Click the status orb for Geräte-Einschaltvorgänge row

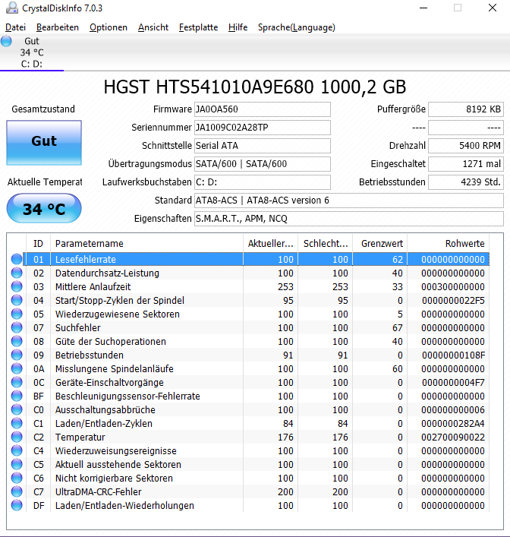(x=17, y=383)
